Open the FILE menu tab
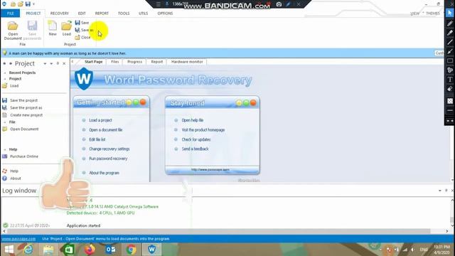 [11, 14]
